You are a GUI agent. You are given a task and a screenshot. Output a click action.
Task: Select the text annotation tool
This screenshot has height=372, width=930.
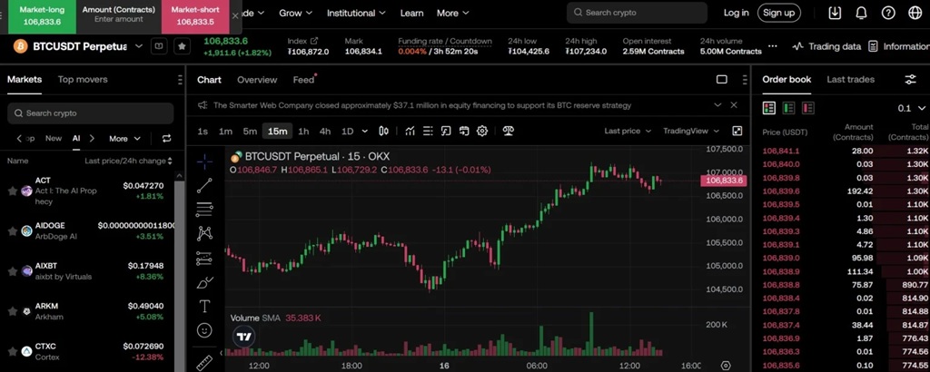point(204,307)
